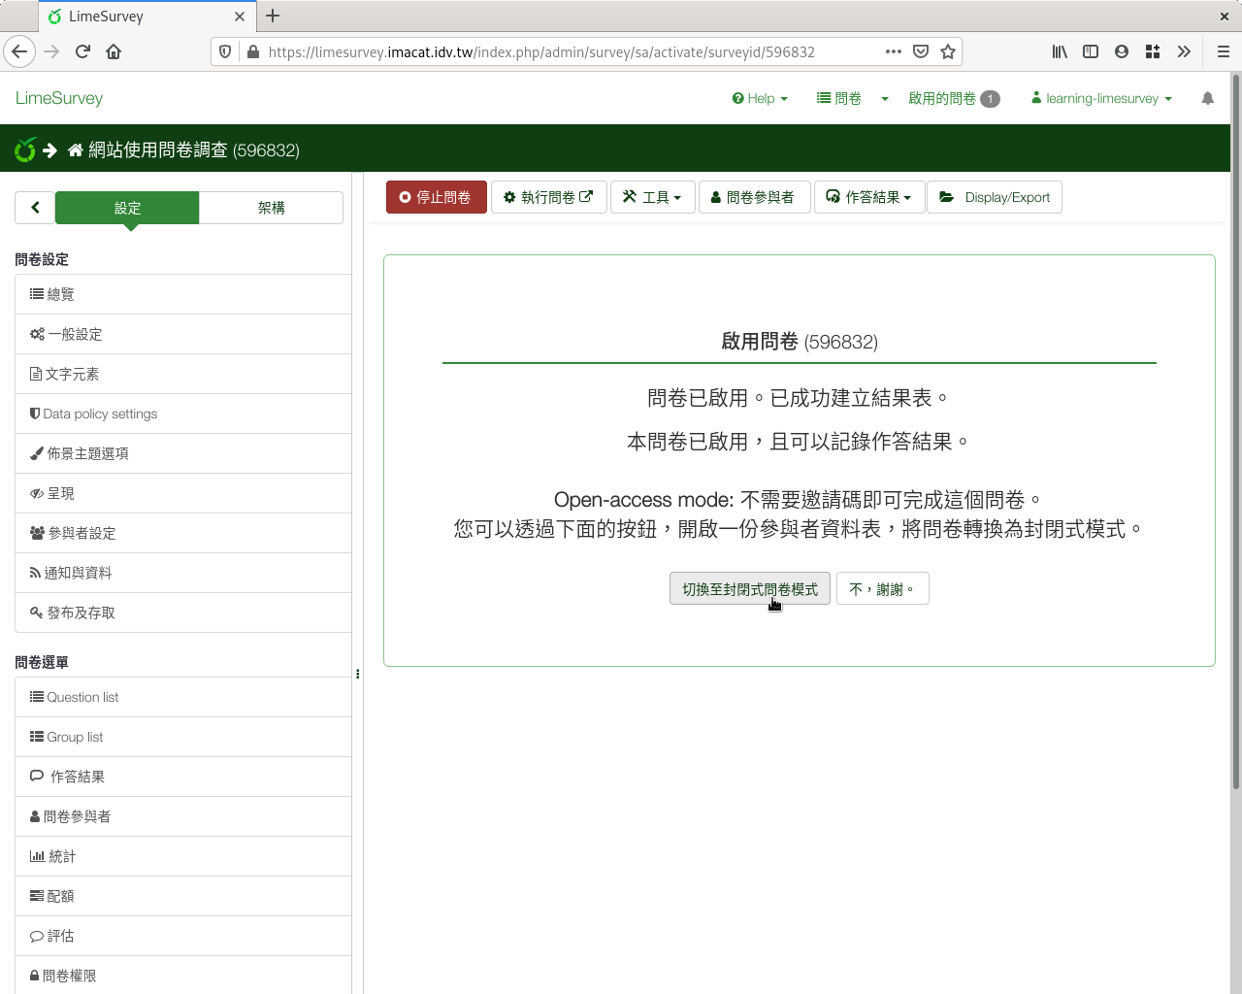Open 問卷權限 in the sidebar
This screenshot has height=994, width=1242.
[183, 976]
